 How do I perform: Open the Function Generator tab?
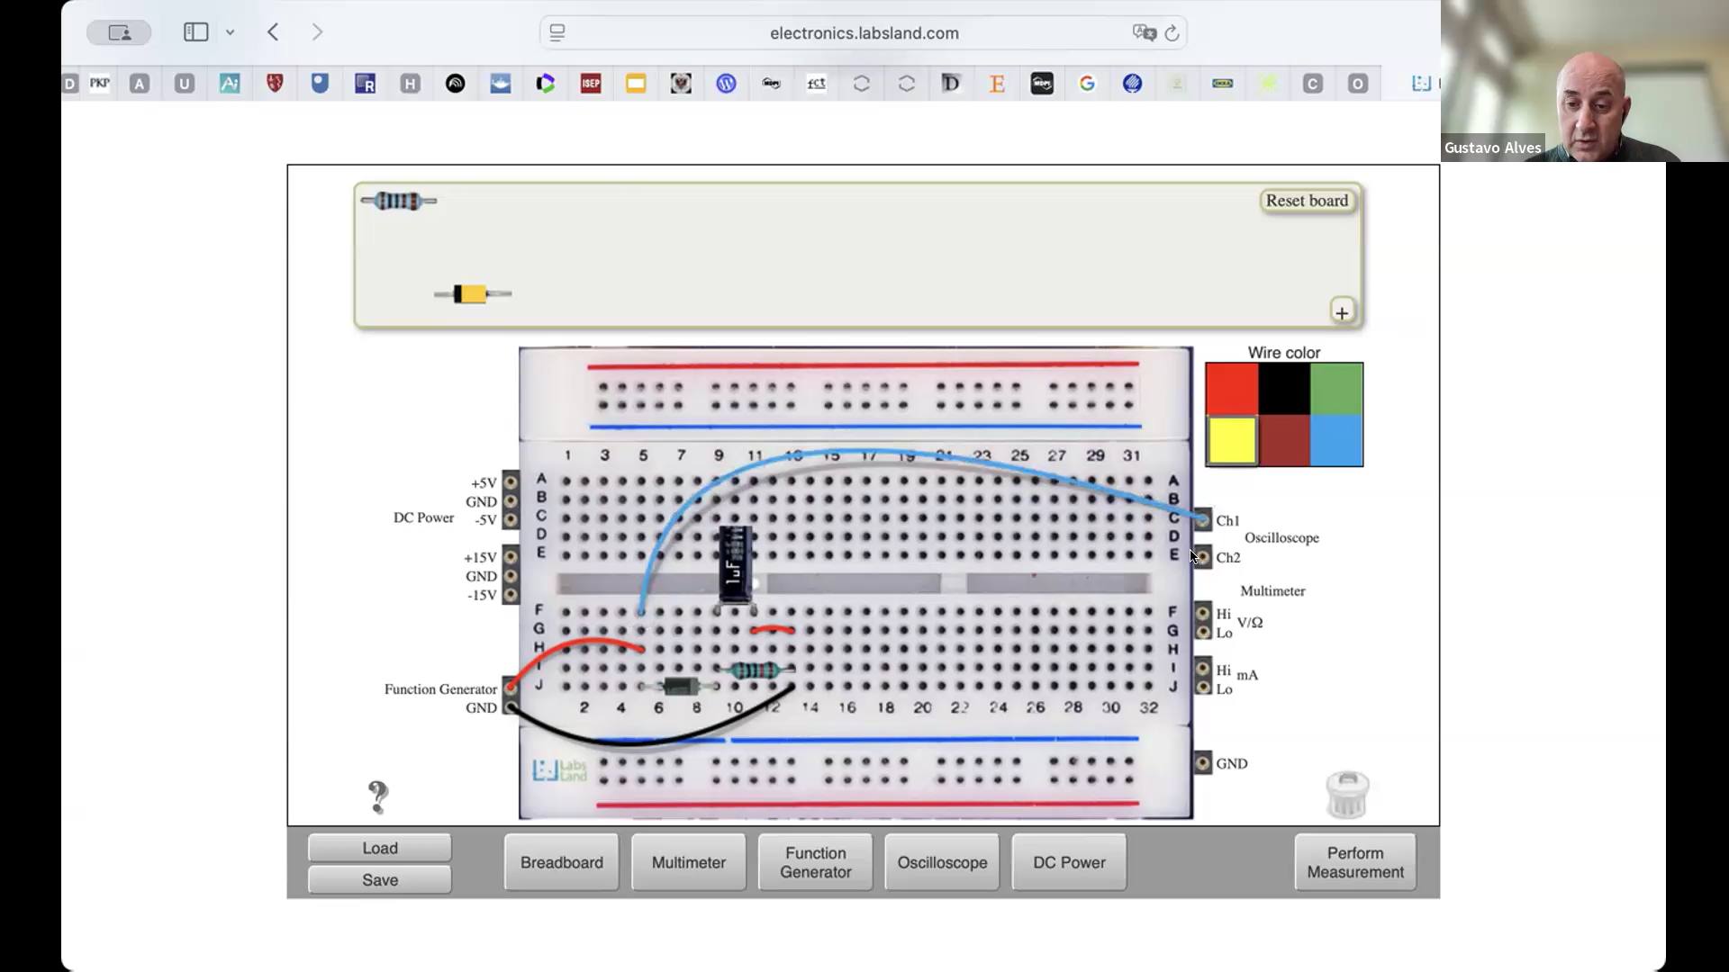pos(815,862)
